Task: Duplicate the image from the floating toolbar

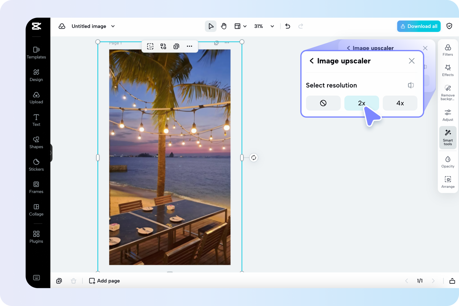Action: coord(176,46)
